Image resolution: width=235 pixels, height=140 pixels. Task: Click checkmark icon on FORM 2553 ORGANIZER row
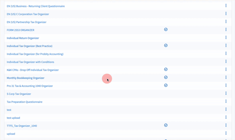(166, 30)
